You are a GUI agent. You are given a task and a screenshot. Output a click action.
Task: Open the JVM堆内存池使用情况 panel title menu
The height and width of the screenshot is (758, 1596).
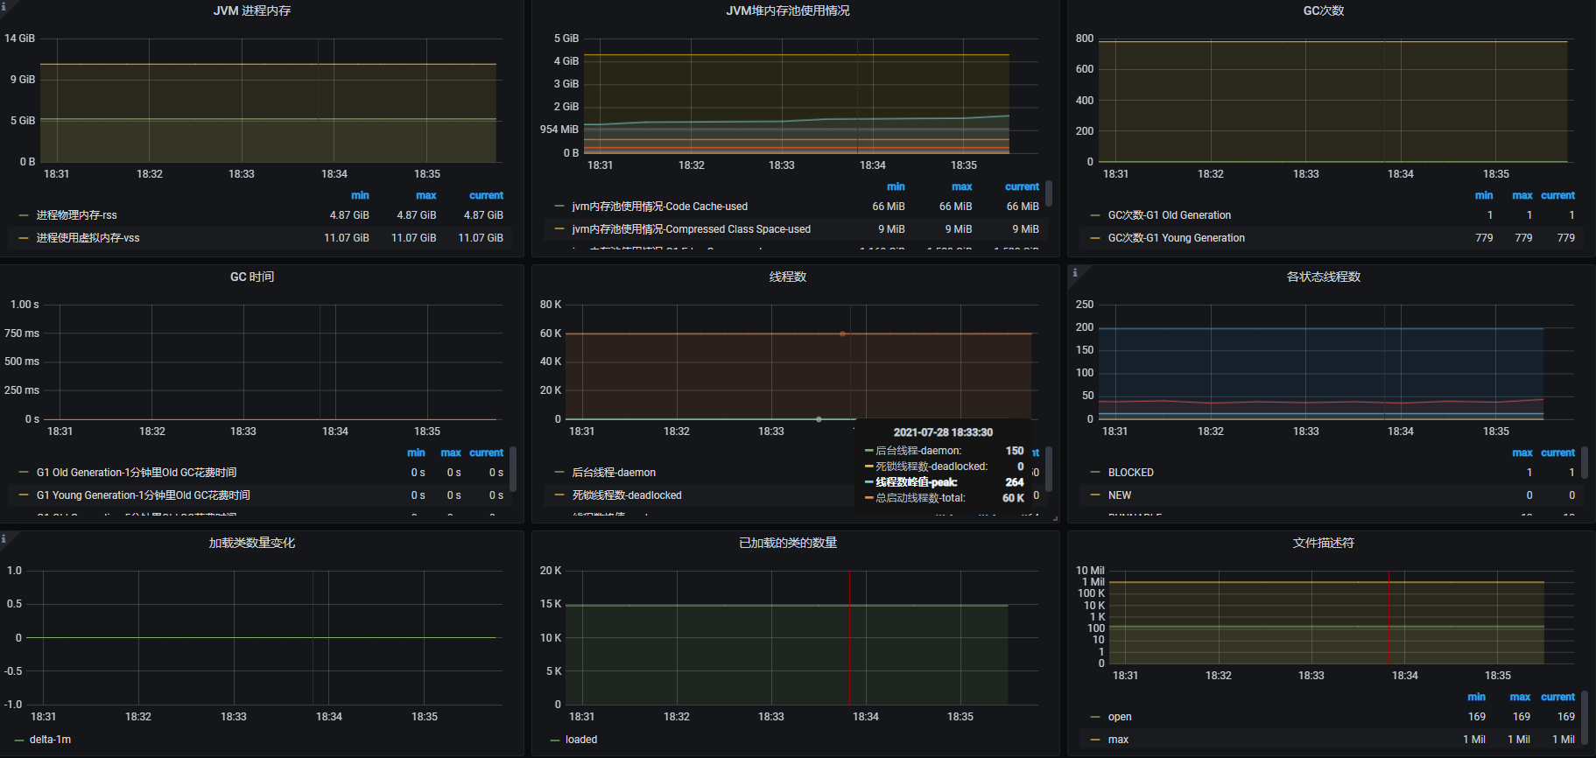[788, 11]
